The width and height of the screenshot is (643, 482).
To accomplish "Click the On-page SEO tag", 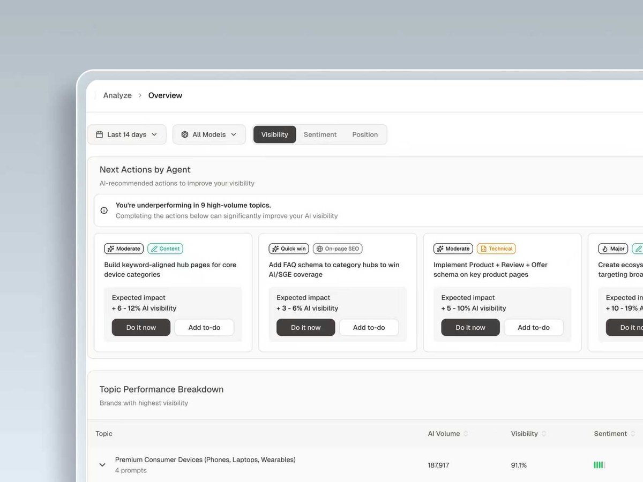I will 338,248.
